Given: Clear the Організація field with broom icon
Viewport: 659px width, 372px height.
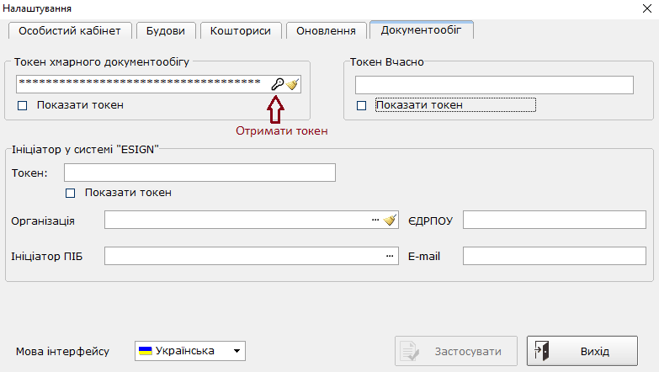Looking at the screenshot, I should (390, 220).
